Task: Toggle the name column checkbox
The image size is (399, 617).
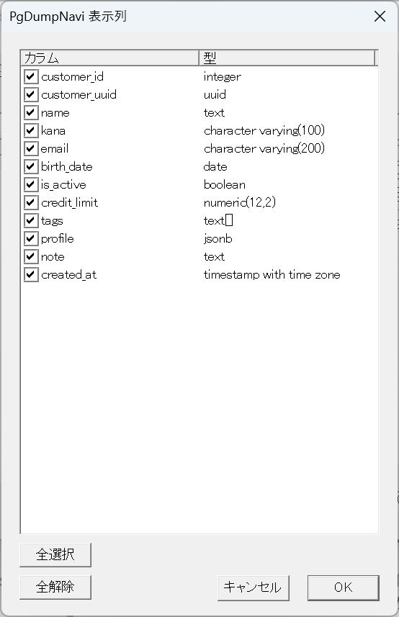Action: coord(31,112)
